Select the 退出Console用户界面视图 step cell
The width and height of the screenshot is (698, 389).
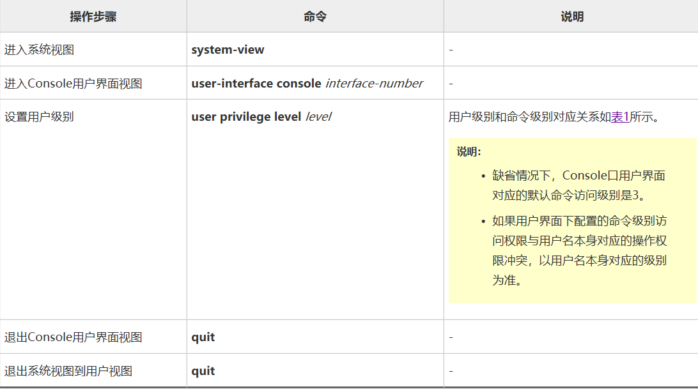point(74,337)
